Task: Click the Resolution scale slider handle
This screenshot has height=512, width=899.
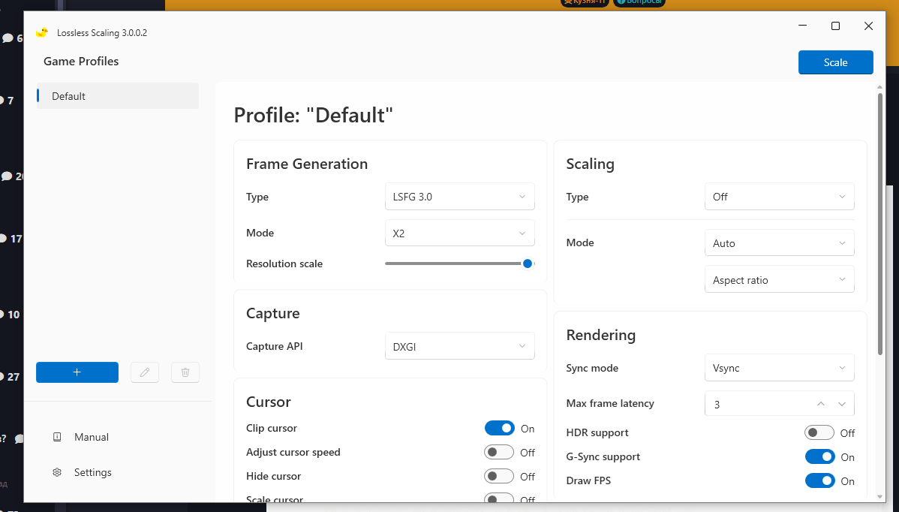Action: click(x=528, y=264)
